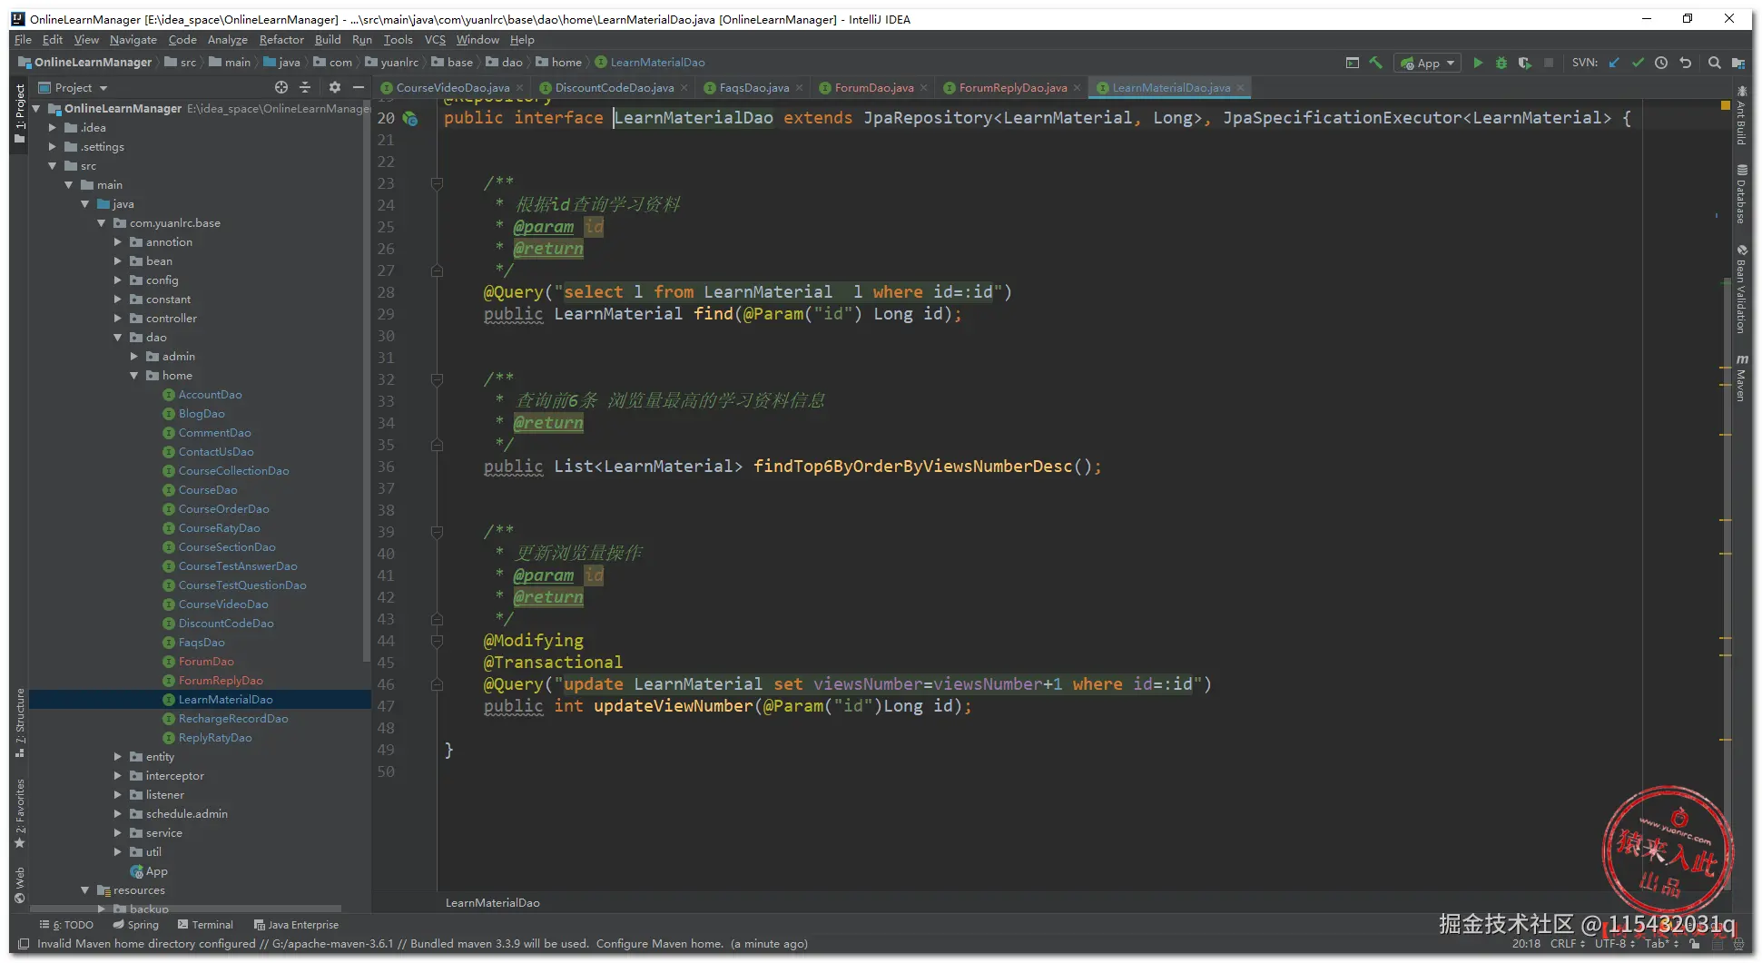The image size is (1762, 963).
Task: Expand the entity package
Action: [118, 757]
